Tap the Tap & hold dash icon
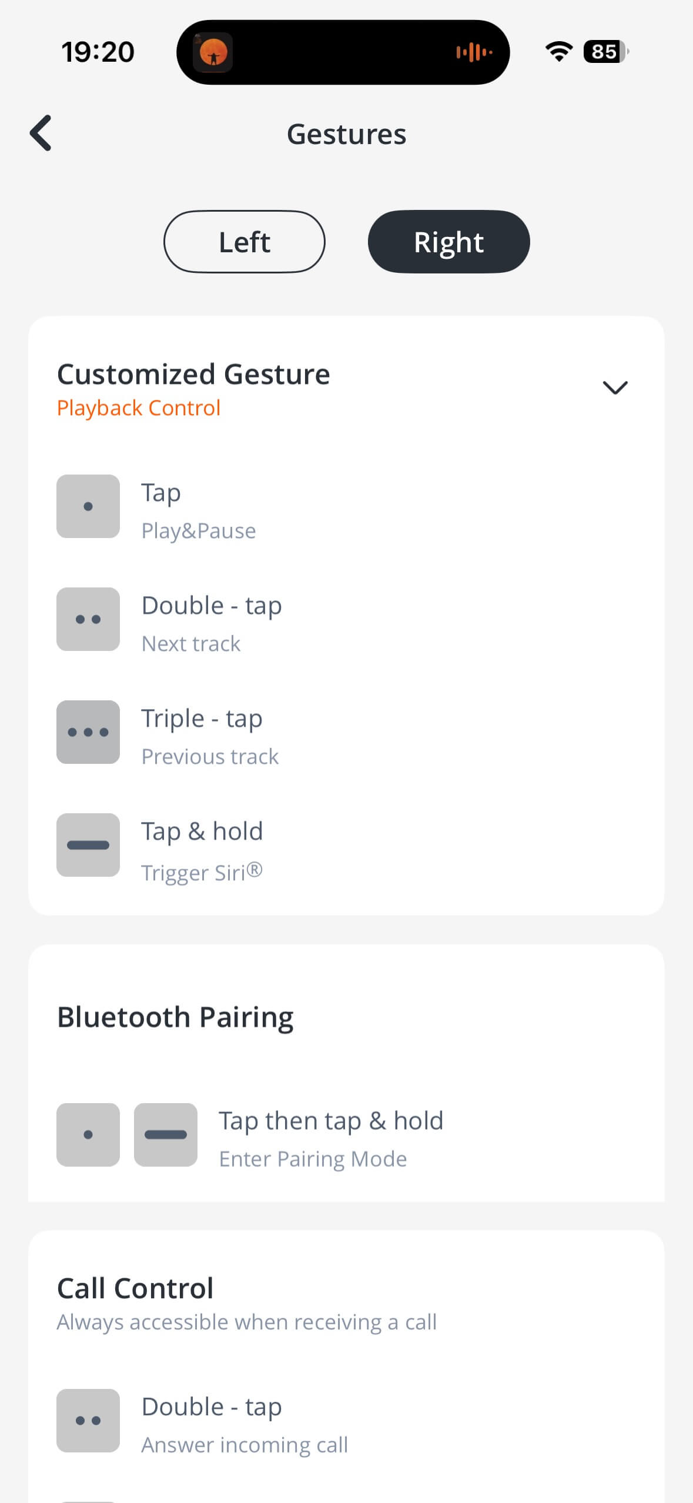 88,845
